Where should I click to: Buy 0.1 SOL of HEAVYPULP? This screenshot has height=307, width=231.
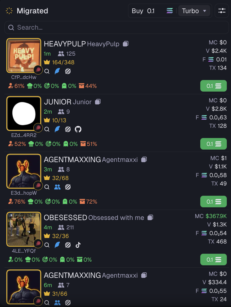[x=213, y=86]
